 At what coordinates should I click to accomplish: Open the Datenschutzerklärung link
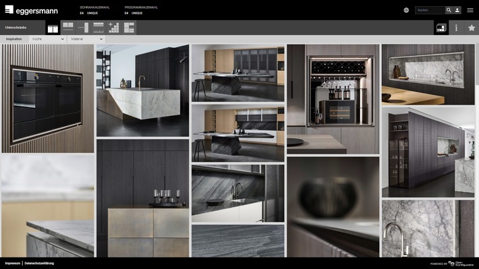(39, 263)
